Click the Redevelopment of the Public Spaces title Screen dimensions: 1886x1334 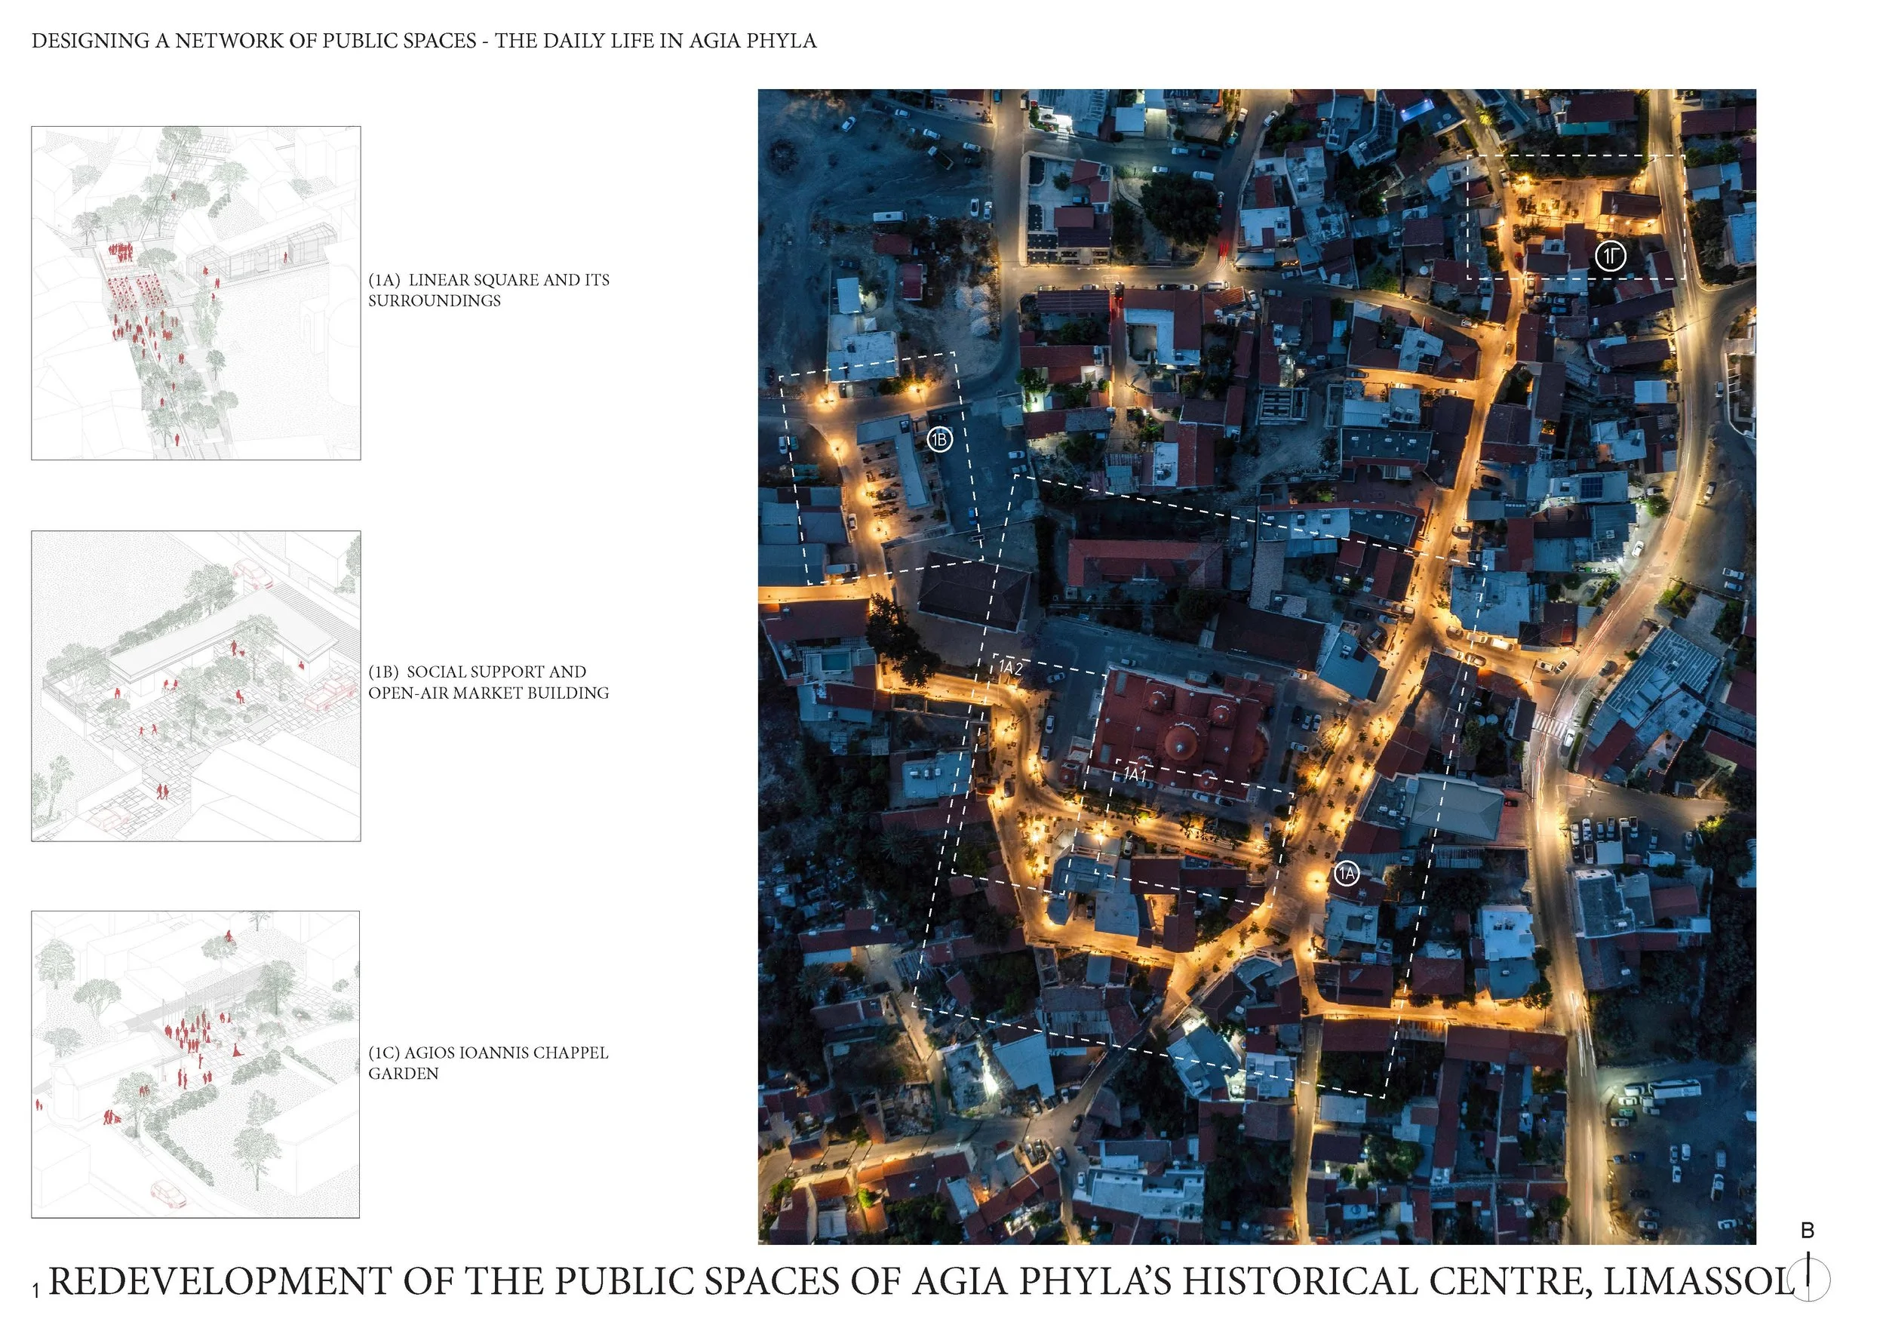click(920, 1282)
